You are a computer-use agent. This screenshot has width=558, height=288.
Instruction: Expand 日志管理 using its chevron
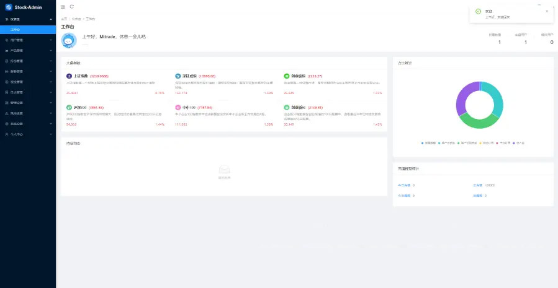click(x=51, y=92)
